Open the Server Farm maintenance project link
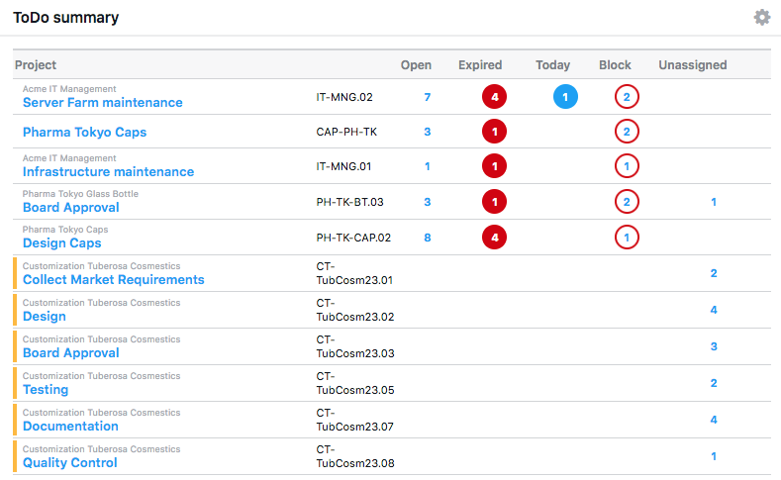 103,102
